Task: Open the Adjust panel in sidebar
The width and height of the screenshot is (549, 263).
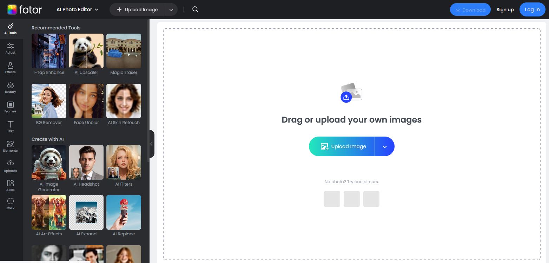Action: (x=10, y=48)
